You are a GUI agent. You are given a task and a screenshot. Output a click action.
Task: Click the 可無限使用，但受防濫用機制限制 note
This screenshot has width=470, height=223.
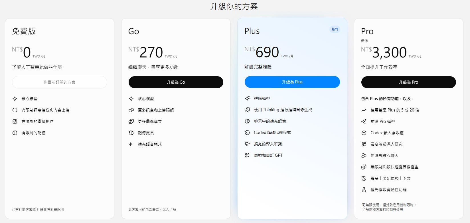pyautogui.click(x=389, y=205)
